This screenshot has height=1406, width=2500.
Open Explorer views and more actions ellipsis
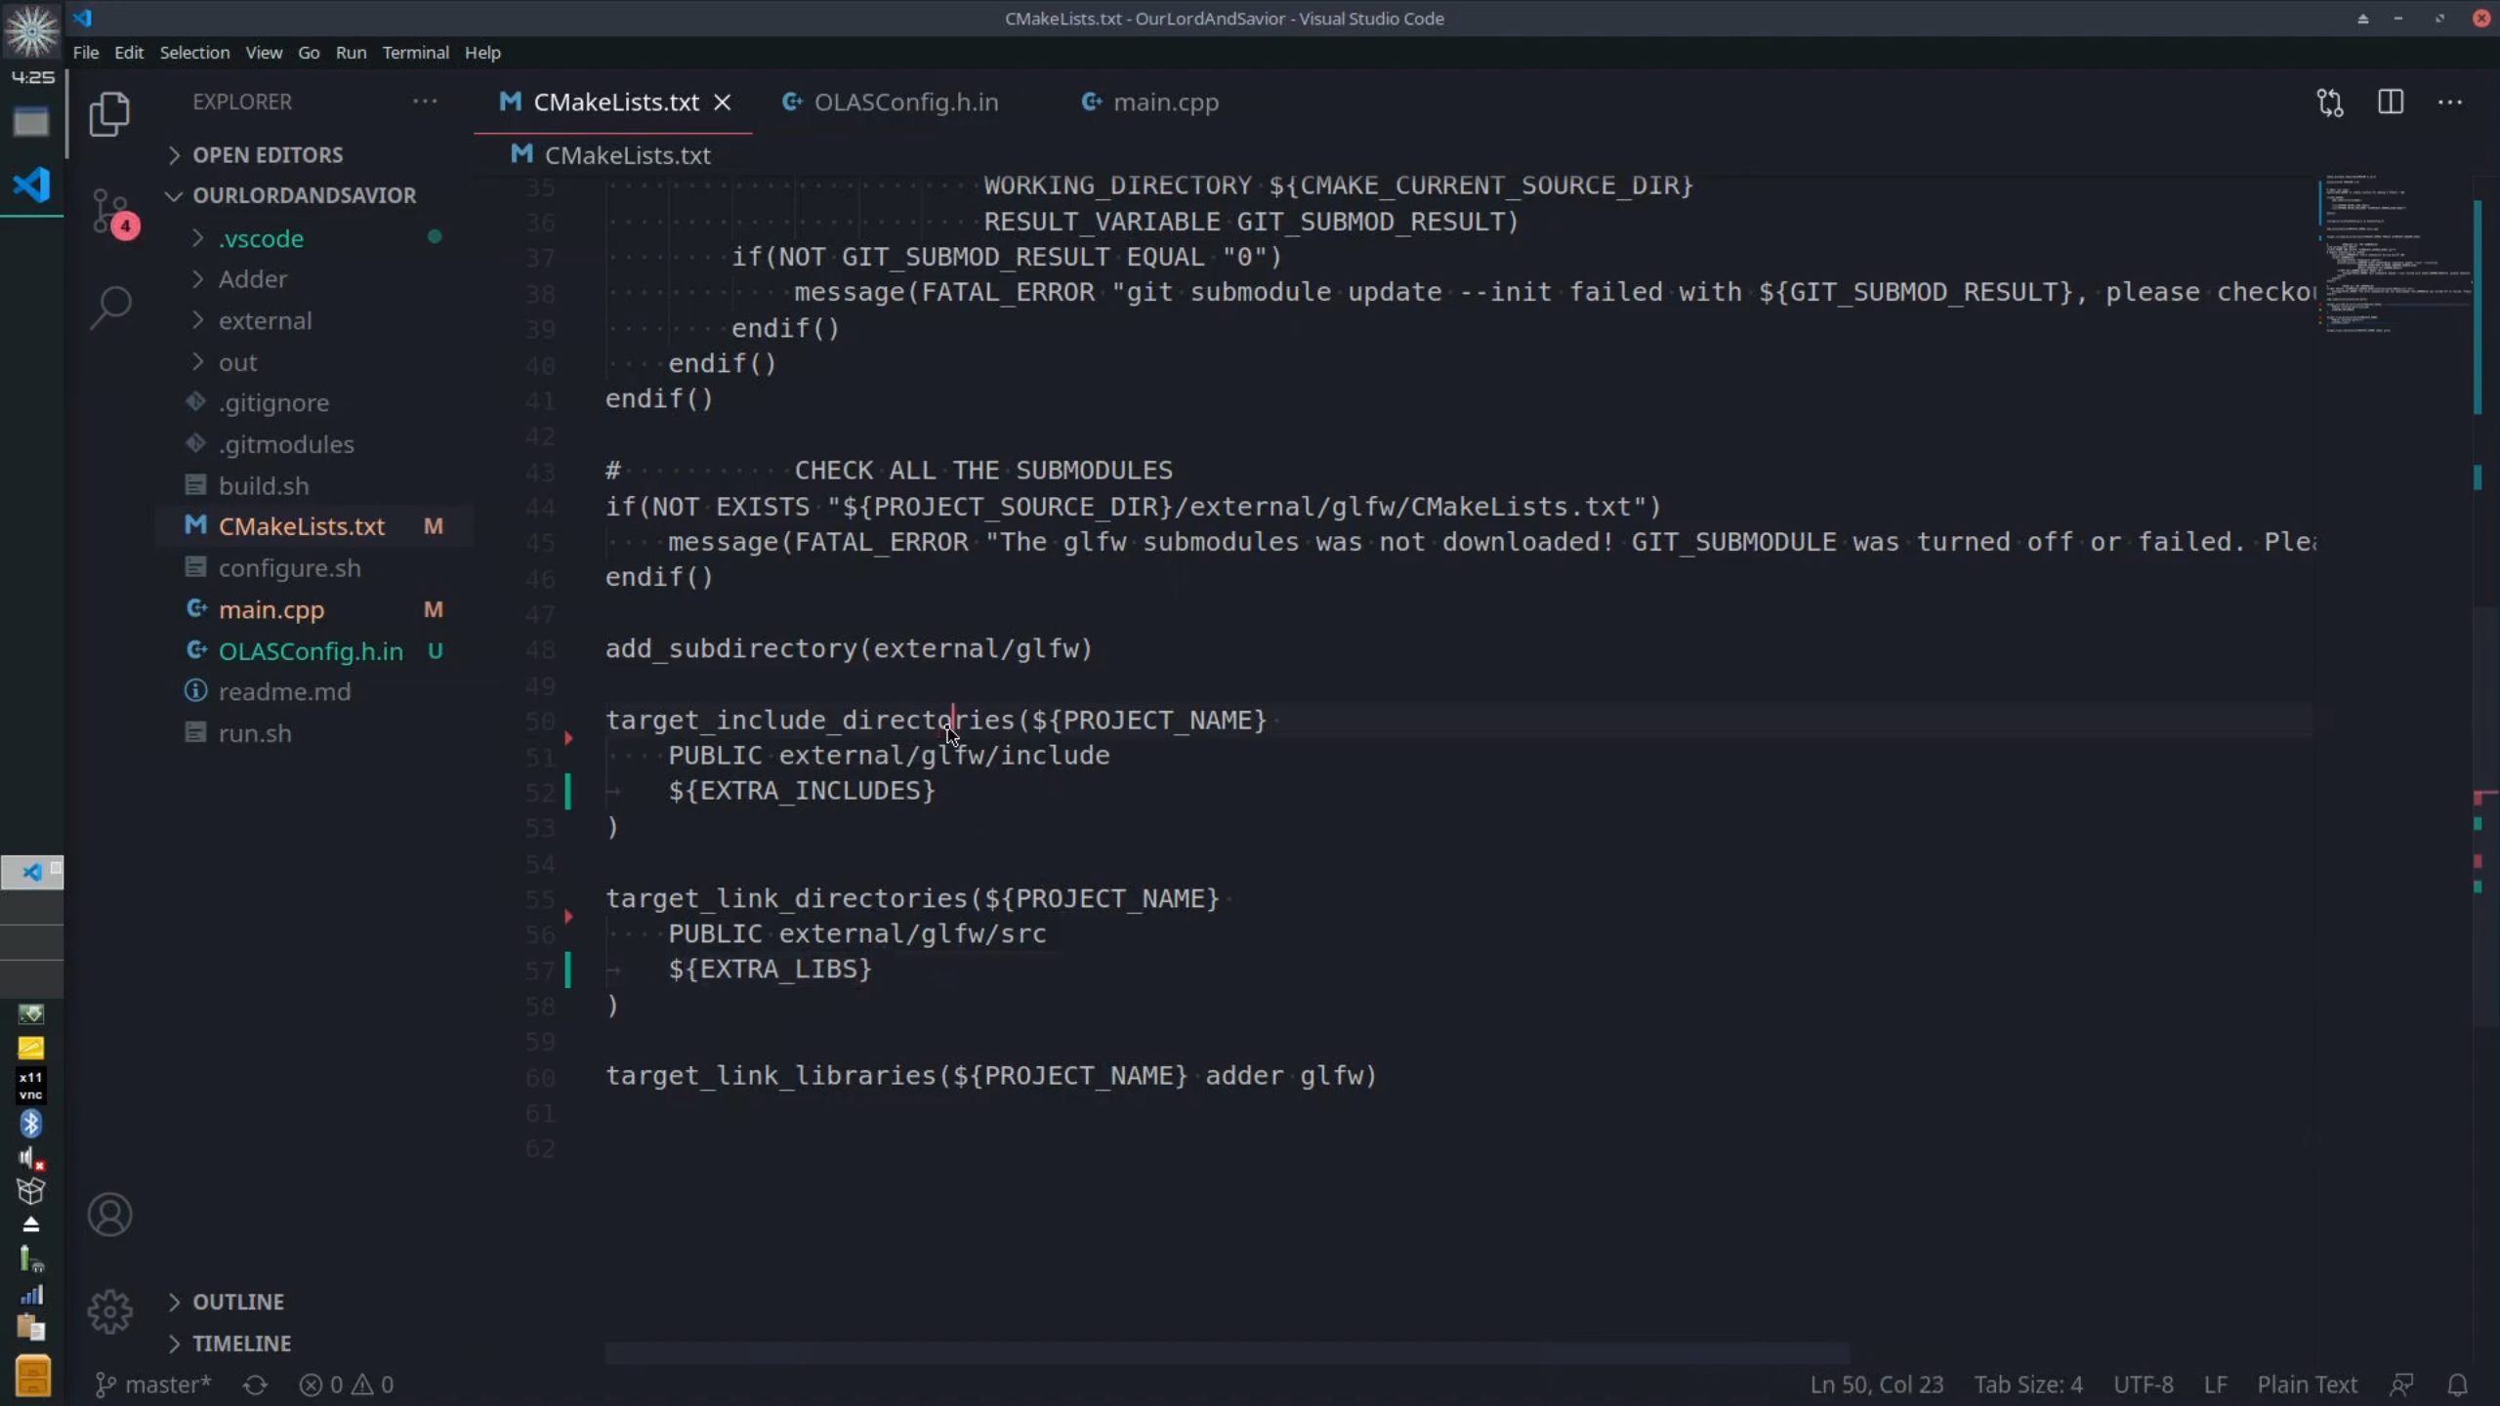425,102
